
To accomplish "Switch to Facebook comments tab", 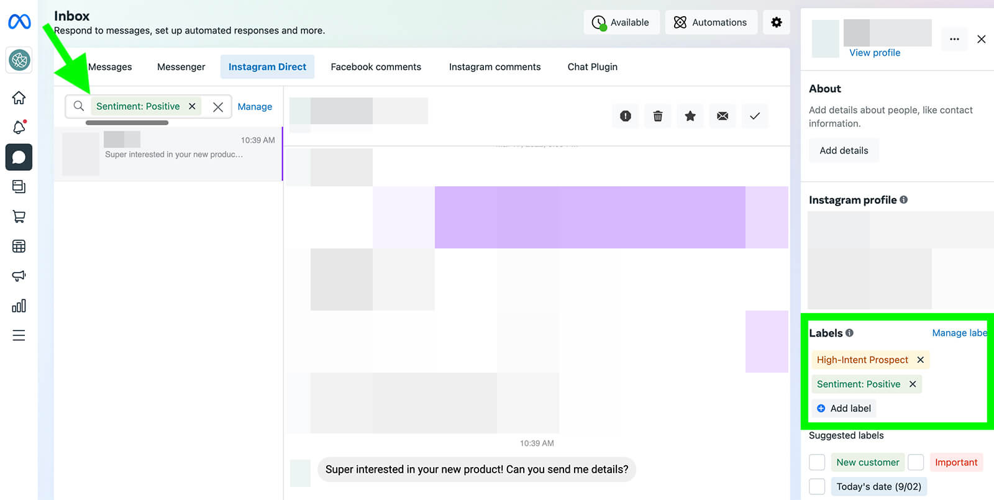I will coord(376,66).
